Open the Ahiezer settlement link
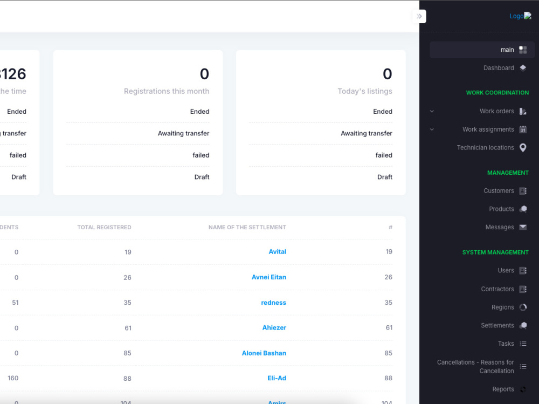The width and height of the screenshot is (539, 404). click(274, 327)
